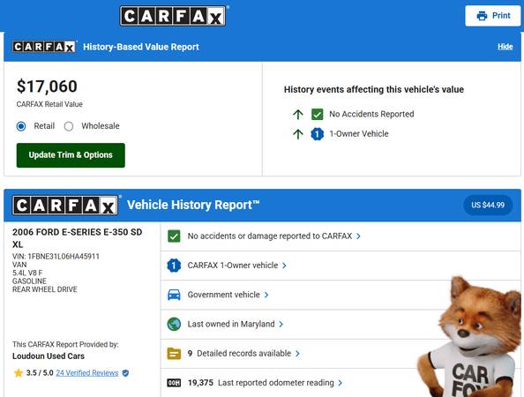Click the Loudoun Used Cars dealer name
The width and height of the screenshot is (524, 397).
[x=49, y=356]
